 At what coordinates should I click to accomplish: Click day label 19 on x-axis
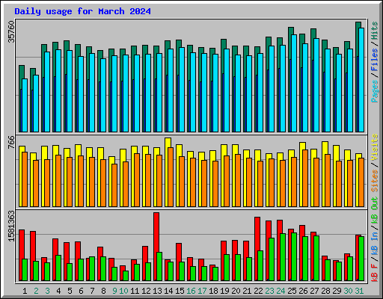tap(224, 291)
